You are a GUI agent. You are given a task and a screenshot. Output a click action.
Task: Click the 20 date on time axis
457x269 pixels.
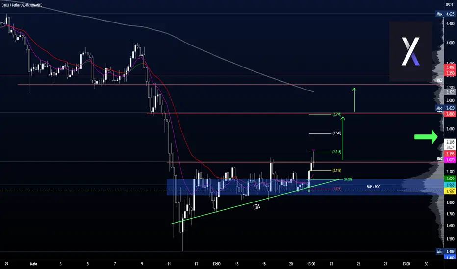coord(291,264)
